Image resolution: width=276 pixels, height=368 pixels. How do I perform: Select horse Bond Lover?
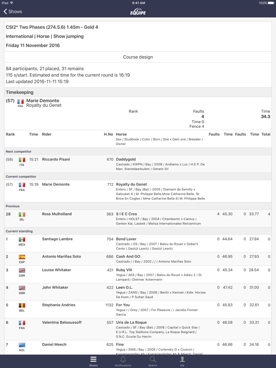pyautogui.click(x=126, y=239)
